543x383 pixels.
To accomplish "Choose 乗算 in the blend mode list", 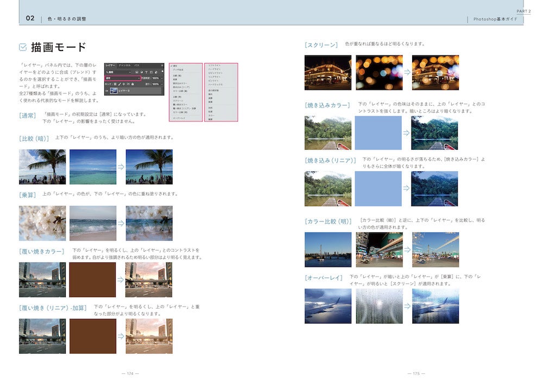I will point(175,80).
